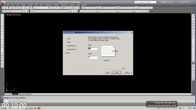Screen dimensions: 196x110
Task: Select the Rotate tool in Modify toolbar
Action: pyautogui.click(x=193, y=31)
